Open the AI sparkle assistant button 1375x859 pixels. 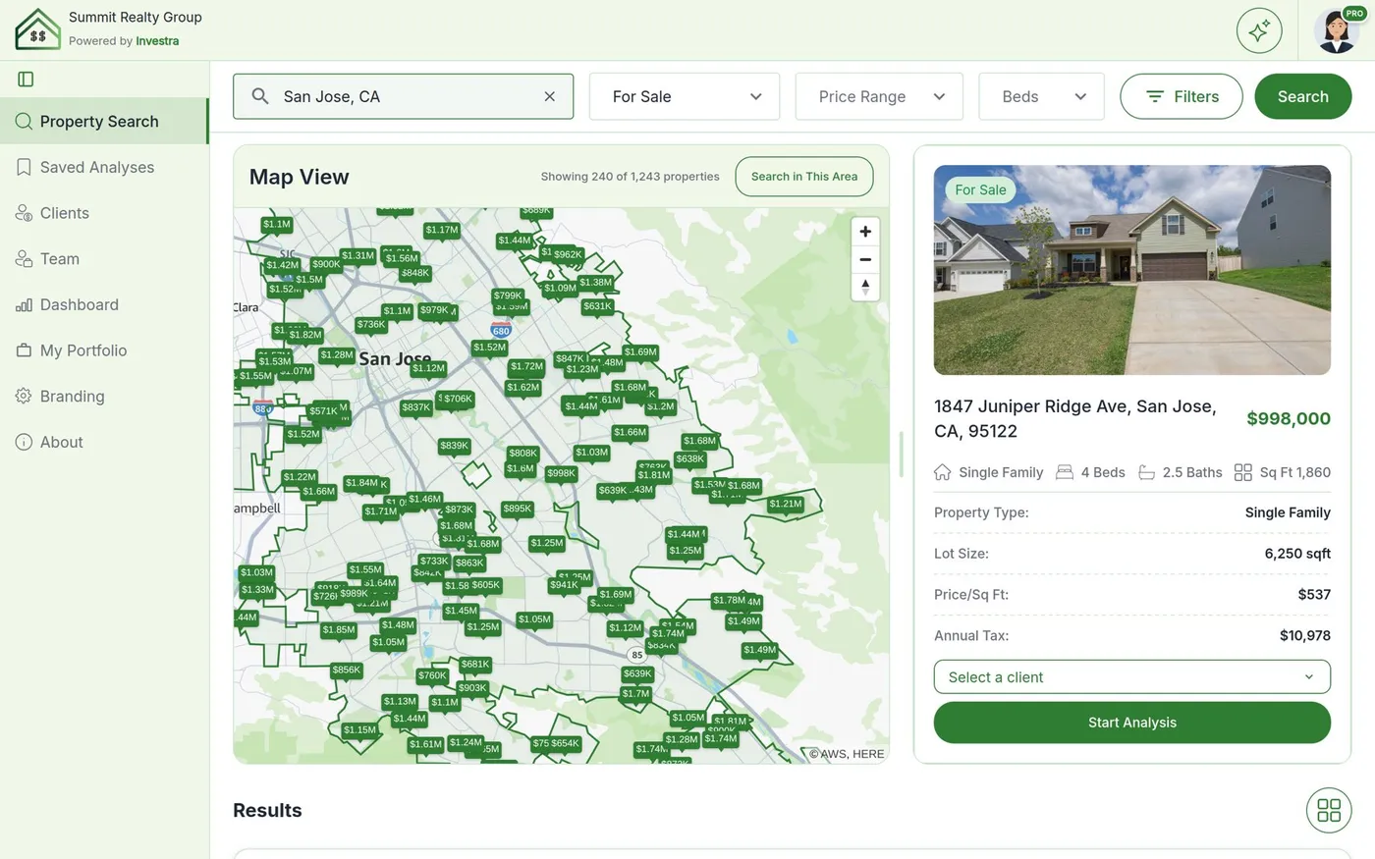pyautogui.click(x=1259, y=30)
